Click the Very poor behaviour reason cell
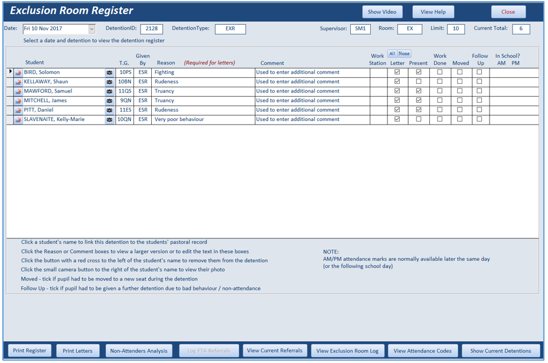The height and width of the screenshot is (363, 548). [203, 120]
